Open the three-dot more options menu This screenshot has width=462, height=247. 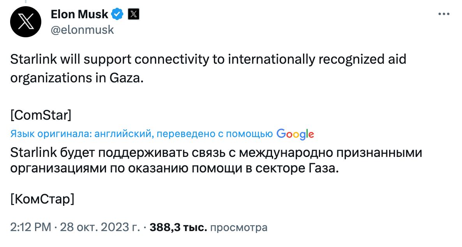pos(444,14)
